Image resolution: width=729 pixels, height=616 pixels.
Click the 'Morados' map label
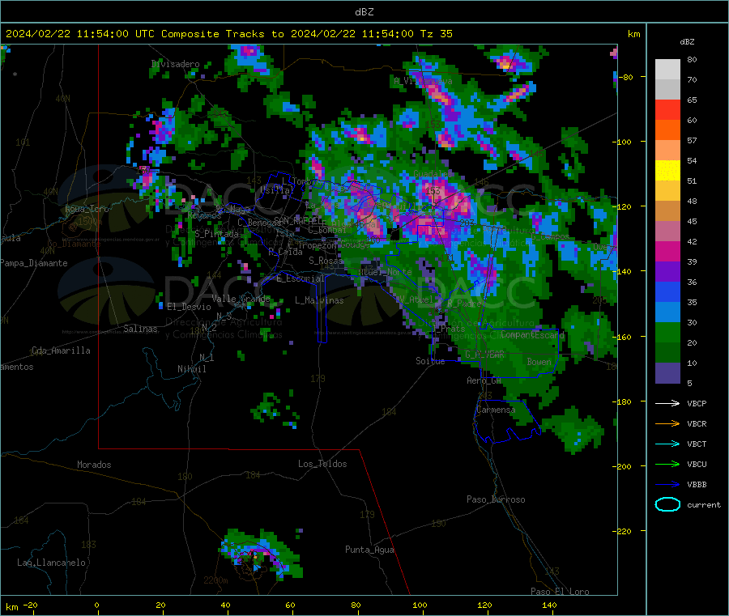click(x=94, y=465)
